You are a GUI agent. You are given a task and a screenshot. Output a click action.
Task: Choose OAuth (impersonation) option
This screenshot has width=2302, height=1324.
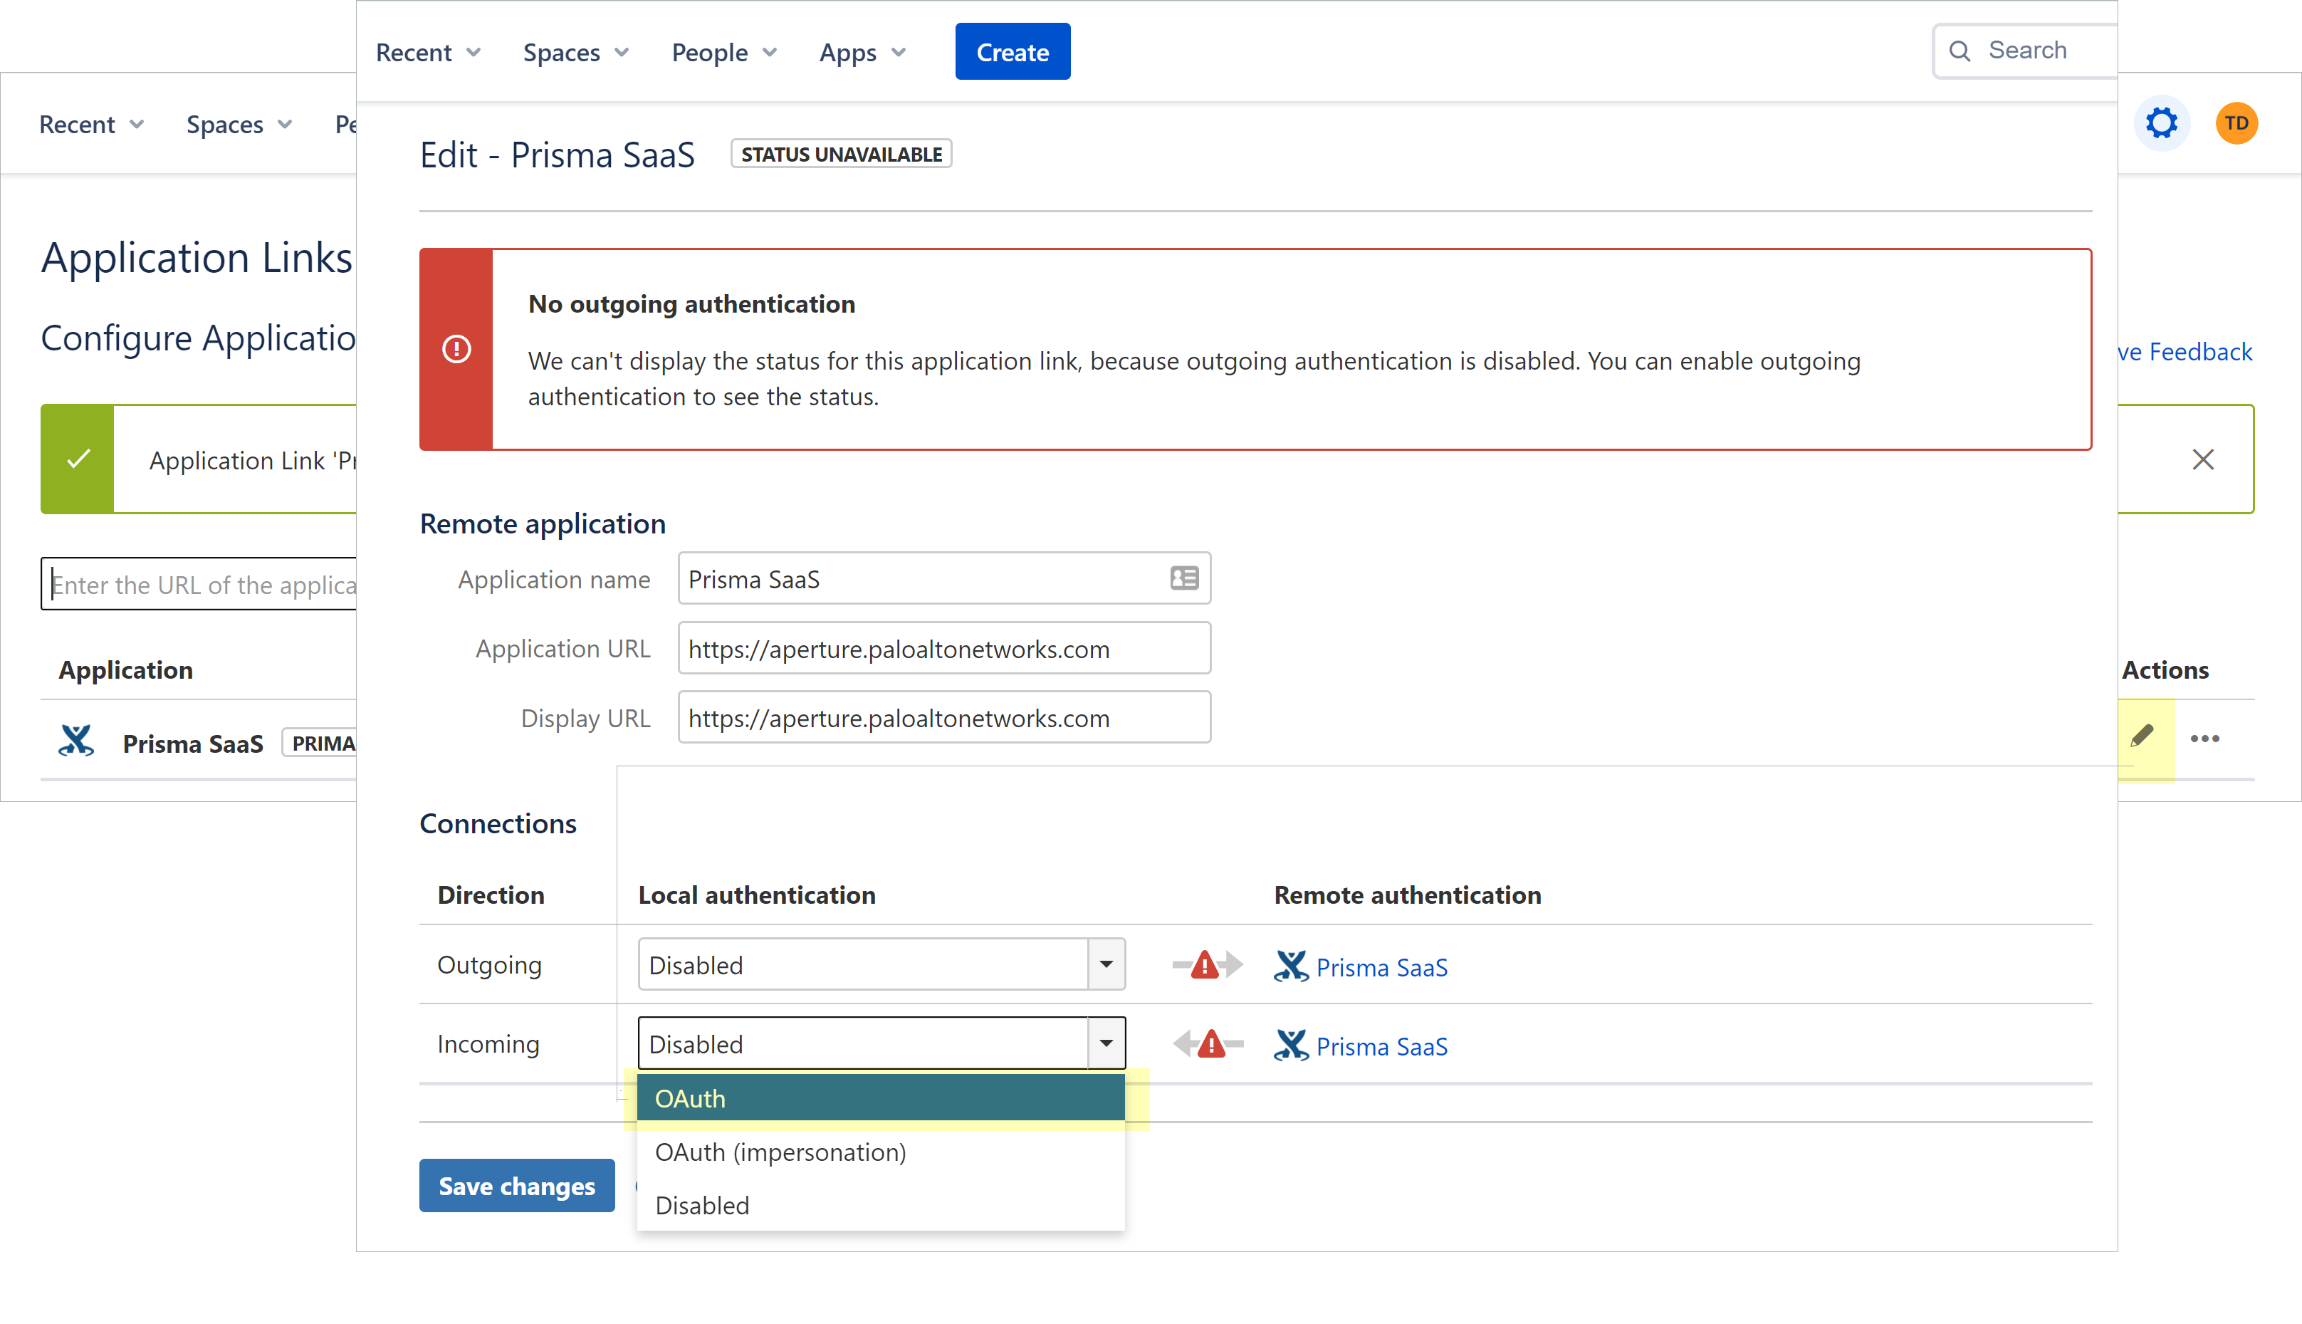tap(880, 1152)
